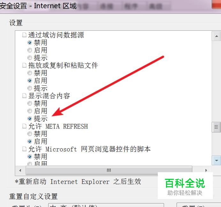Select 提示 under 拖放或复制和粘贴文件
The height and width of the screenshot is (207, 221).
[30, 88]
